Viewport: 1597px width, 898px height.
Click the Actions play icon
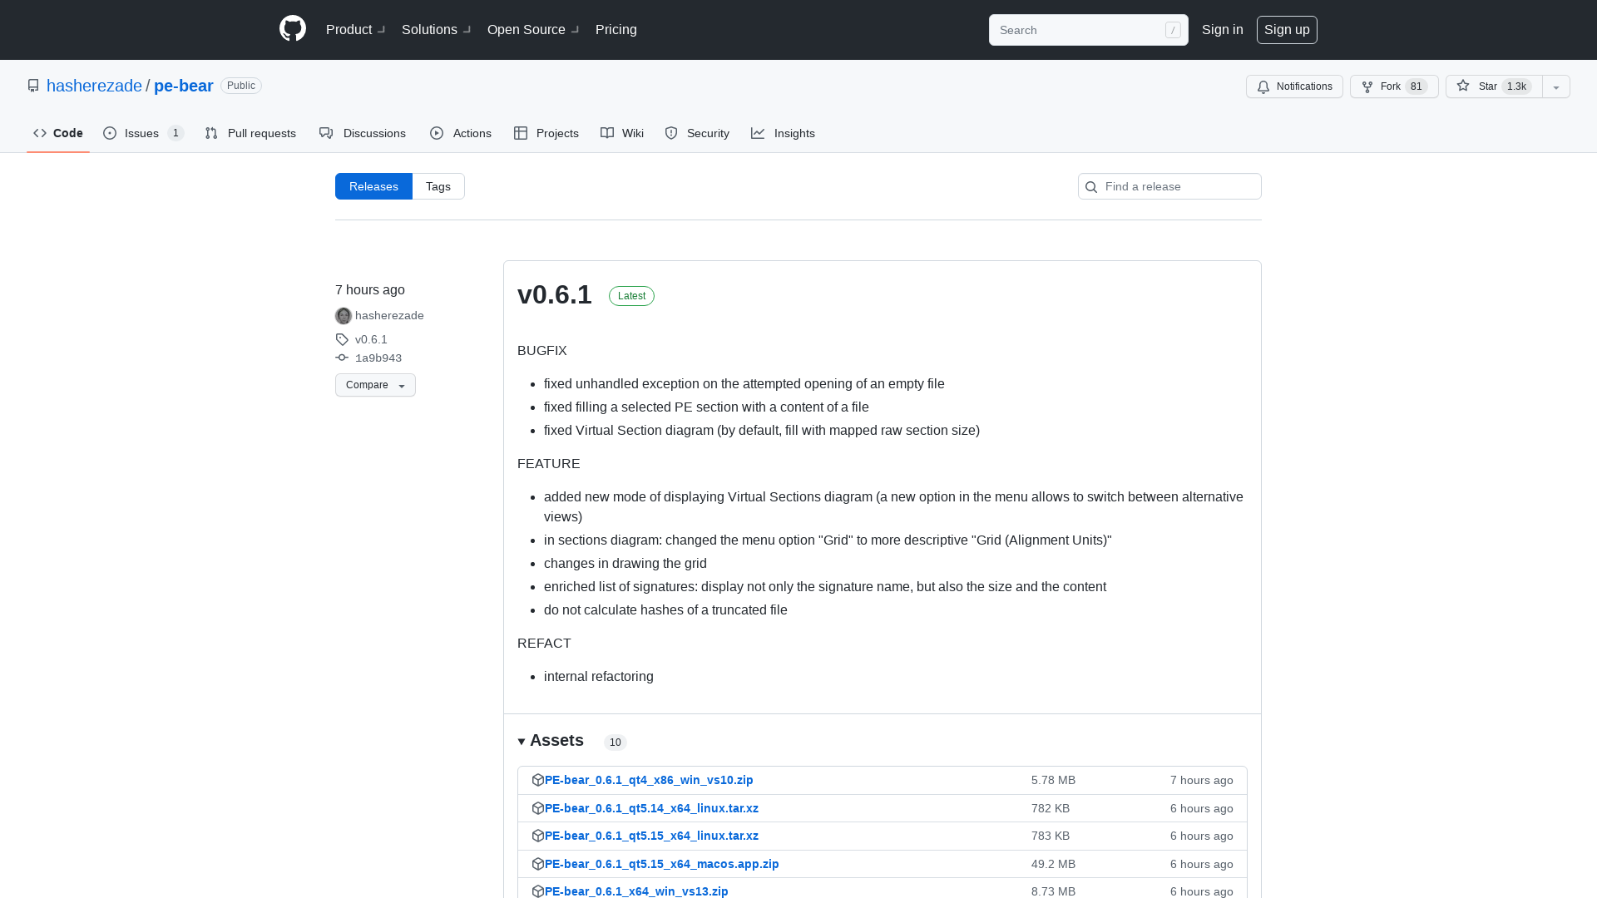(437, 133)
